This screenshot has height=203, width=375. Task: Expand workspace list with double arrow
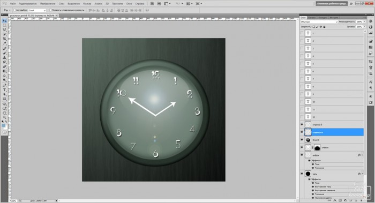pos(351,4)
